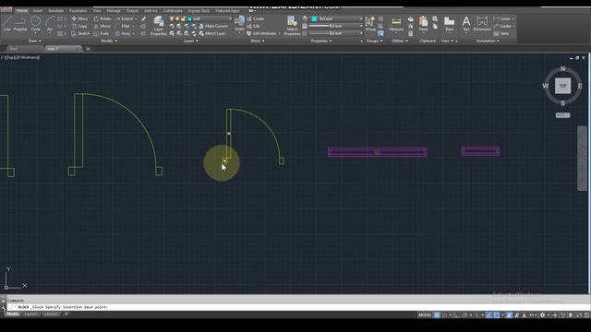Expand the Block panel
The image size is (591, 332).
click(x=258, y=41)
